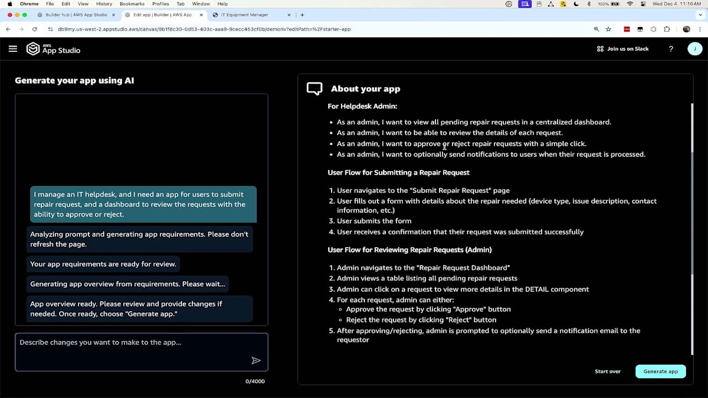Click the For Helpdesk Admin heading

tap(362, 107)
